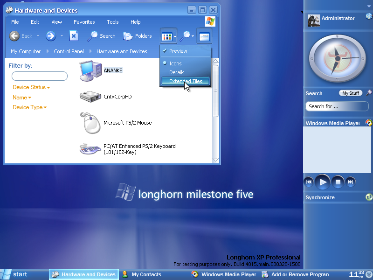This screenshot has width=373, height=280.
Task: Open the Help menu
Action: pyautogui.click(x=136, y=22)
